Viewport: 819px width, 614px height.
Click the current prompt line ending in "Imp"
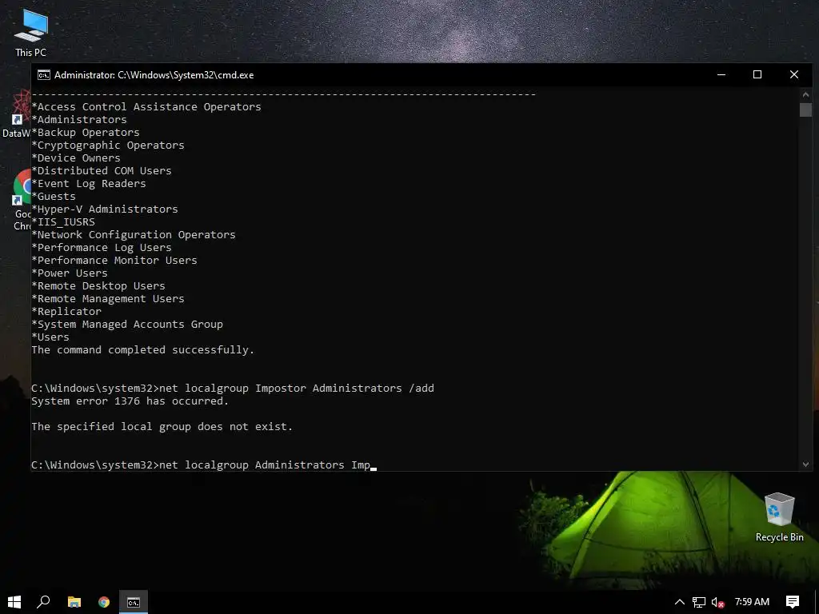(204, 465)
